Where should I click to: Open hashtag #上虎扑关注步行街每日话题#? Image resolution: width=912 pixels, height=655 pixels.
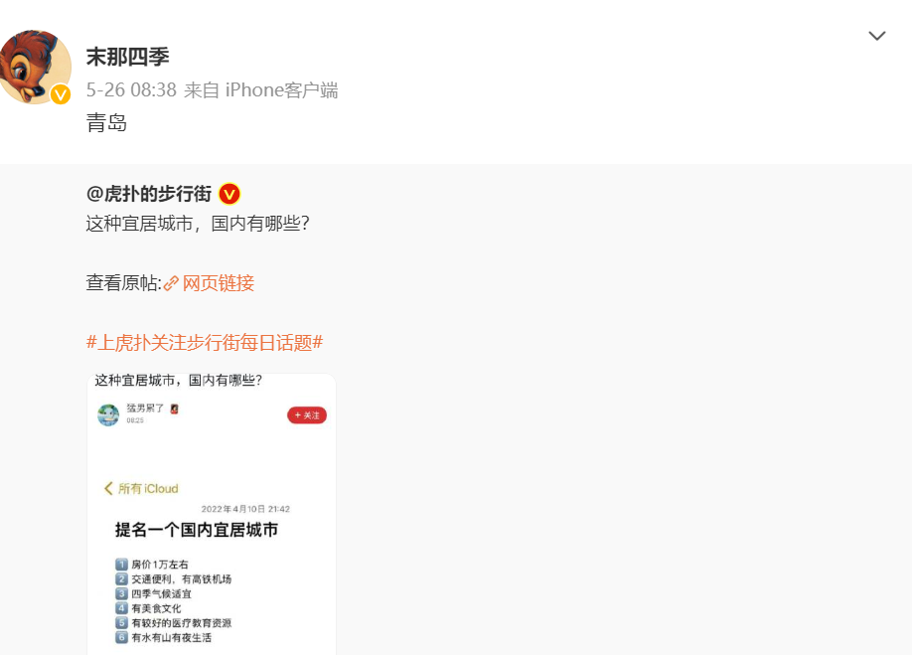point(205,343)
